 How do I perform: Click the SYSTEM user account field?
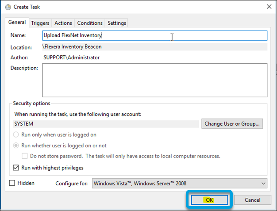tap(106, 124)
